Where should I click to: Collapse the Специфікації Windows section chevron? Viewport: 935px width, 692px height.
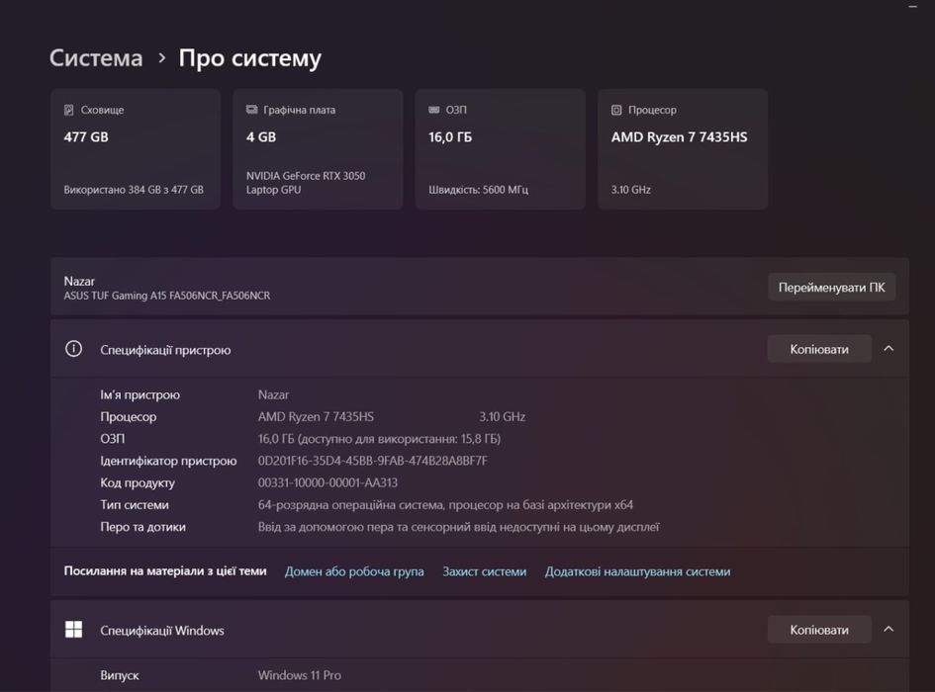[888, 630]
